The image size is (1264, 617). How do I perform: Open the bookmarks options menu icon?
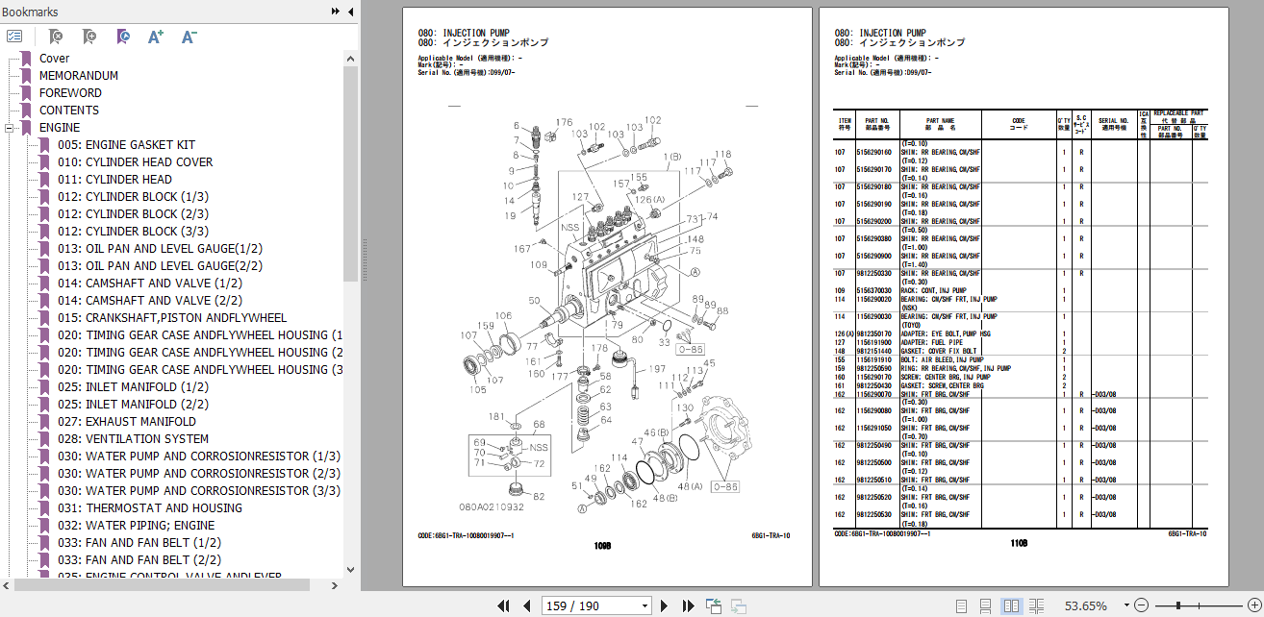point(14,37)
